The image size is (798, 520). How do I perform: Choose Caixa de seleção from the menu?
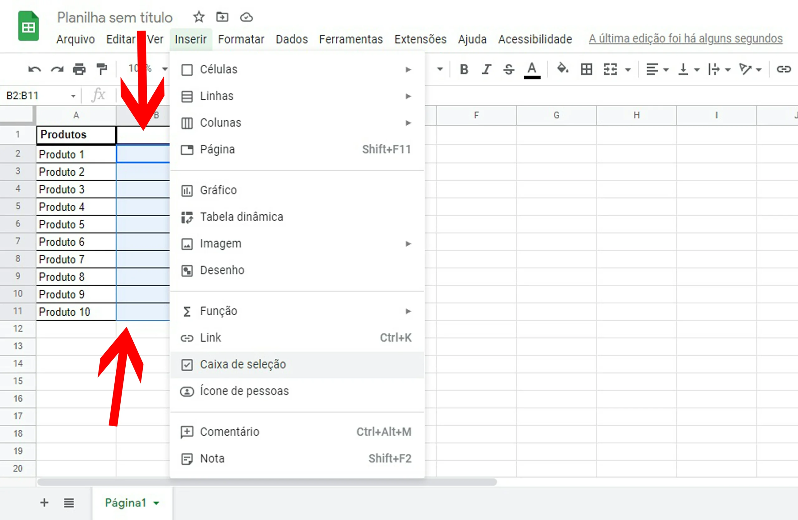click(297, 365)
